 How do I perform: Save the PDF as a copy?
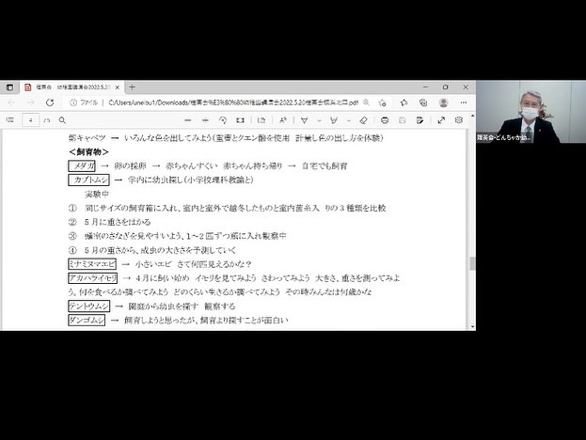click(x=420, y=120)
